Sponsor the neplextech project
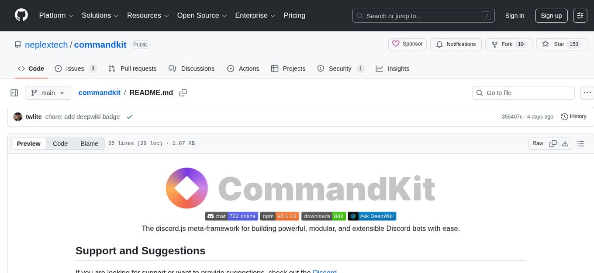This screenshot has height=273, width=594. (x=407, y=44)
